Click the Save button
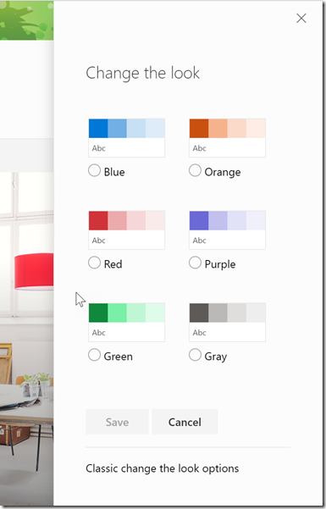326x509 pixels. [x=117, y=422]
